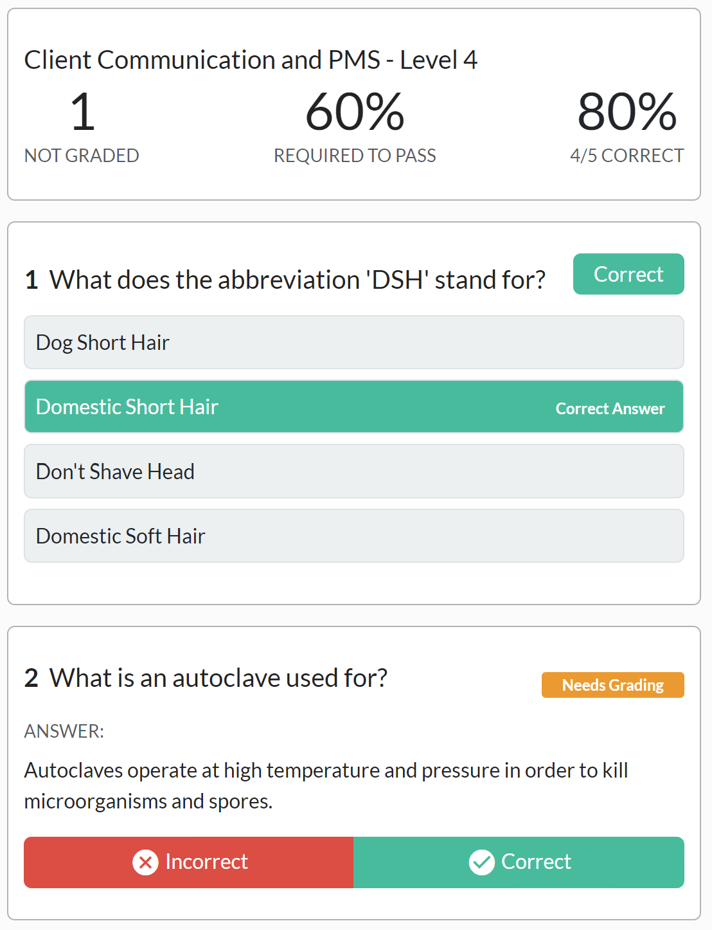Click the orange Needs Grading badge
712x930 pixels.
click(x=612, y=685)
